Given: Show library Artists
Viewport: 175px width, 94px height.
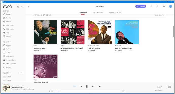Looking at the screenshot, I should click(7, 49).
